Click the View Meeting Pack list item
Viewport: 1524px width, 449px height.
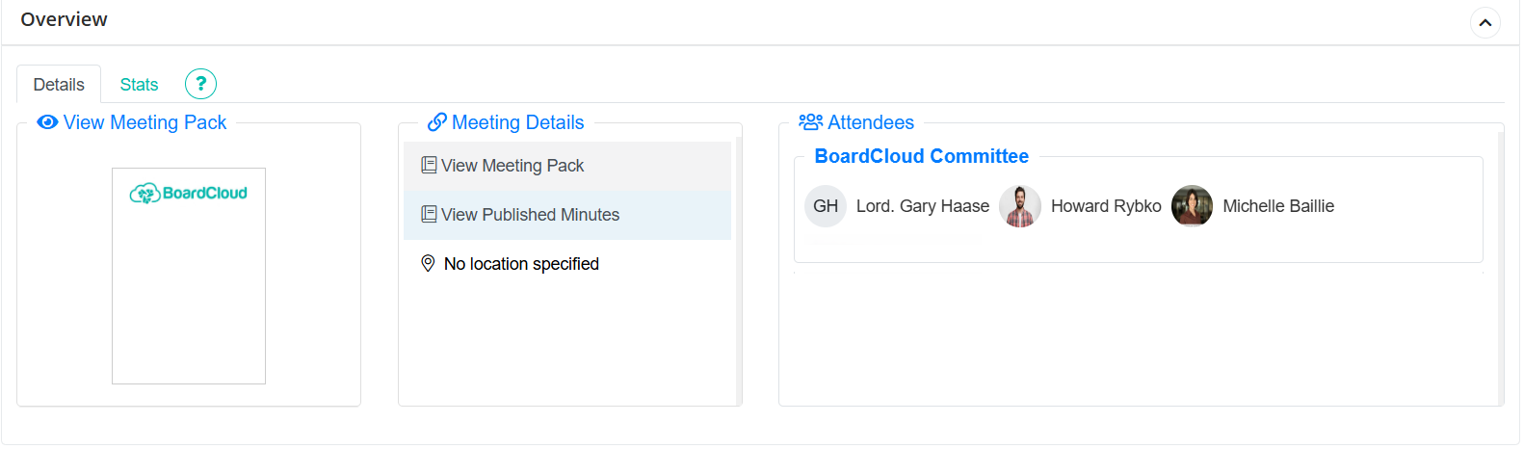tap(512, 166)
